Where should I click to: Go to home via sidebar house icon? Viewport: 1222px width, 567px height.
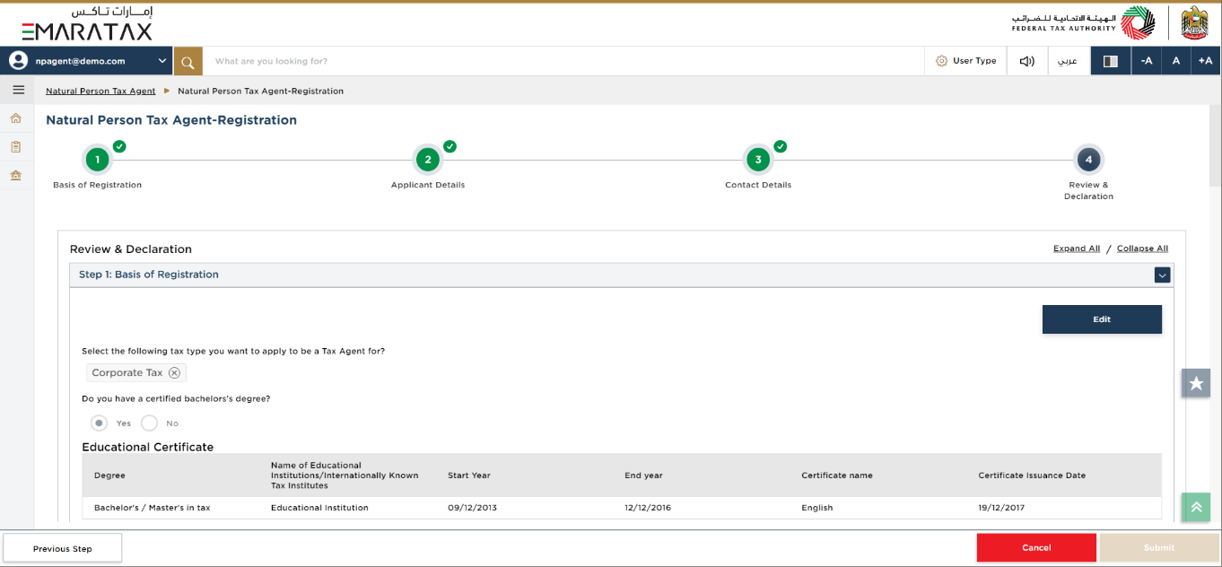pos(16,118)
